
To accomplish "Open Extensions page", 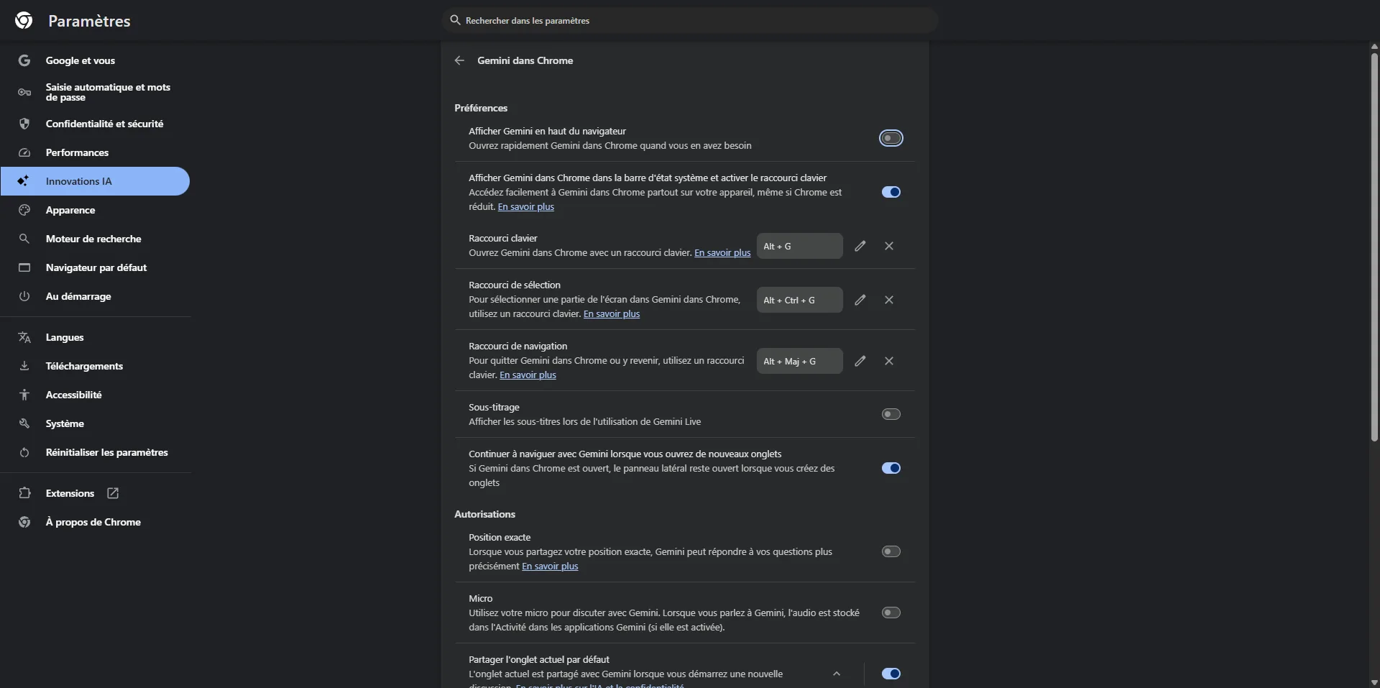I will [x=95, y=493].
